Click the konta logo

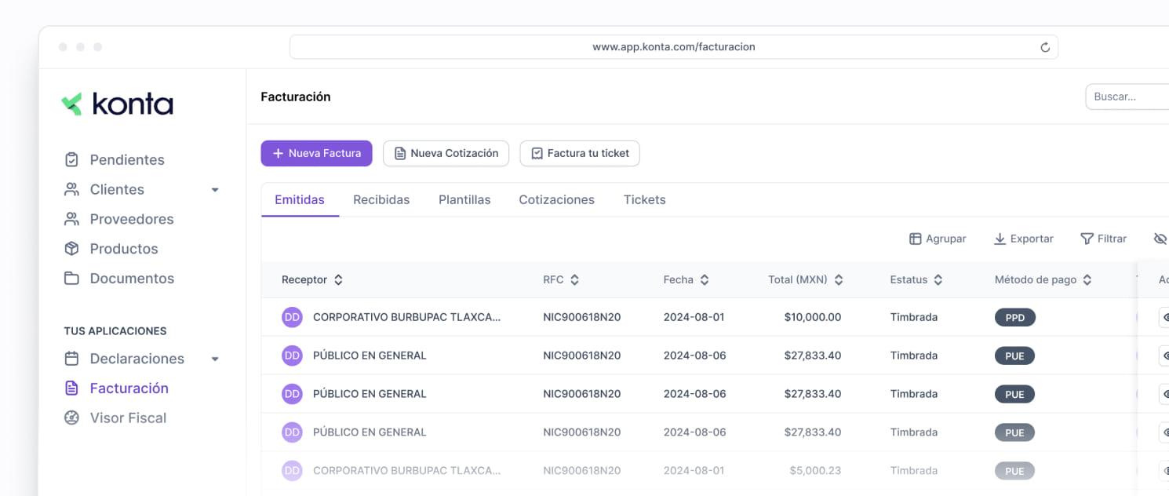pos(117,104)
